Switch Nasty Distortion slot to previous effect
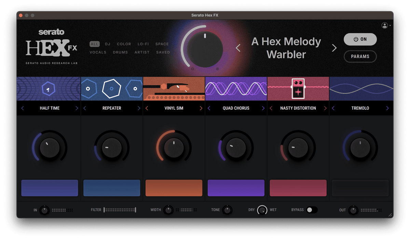 click(x=271, y=108)
